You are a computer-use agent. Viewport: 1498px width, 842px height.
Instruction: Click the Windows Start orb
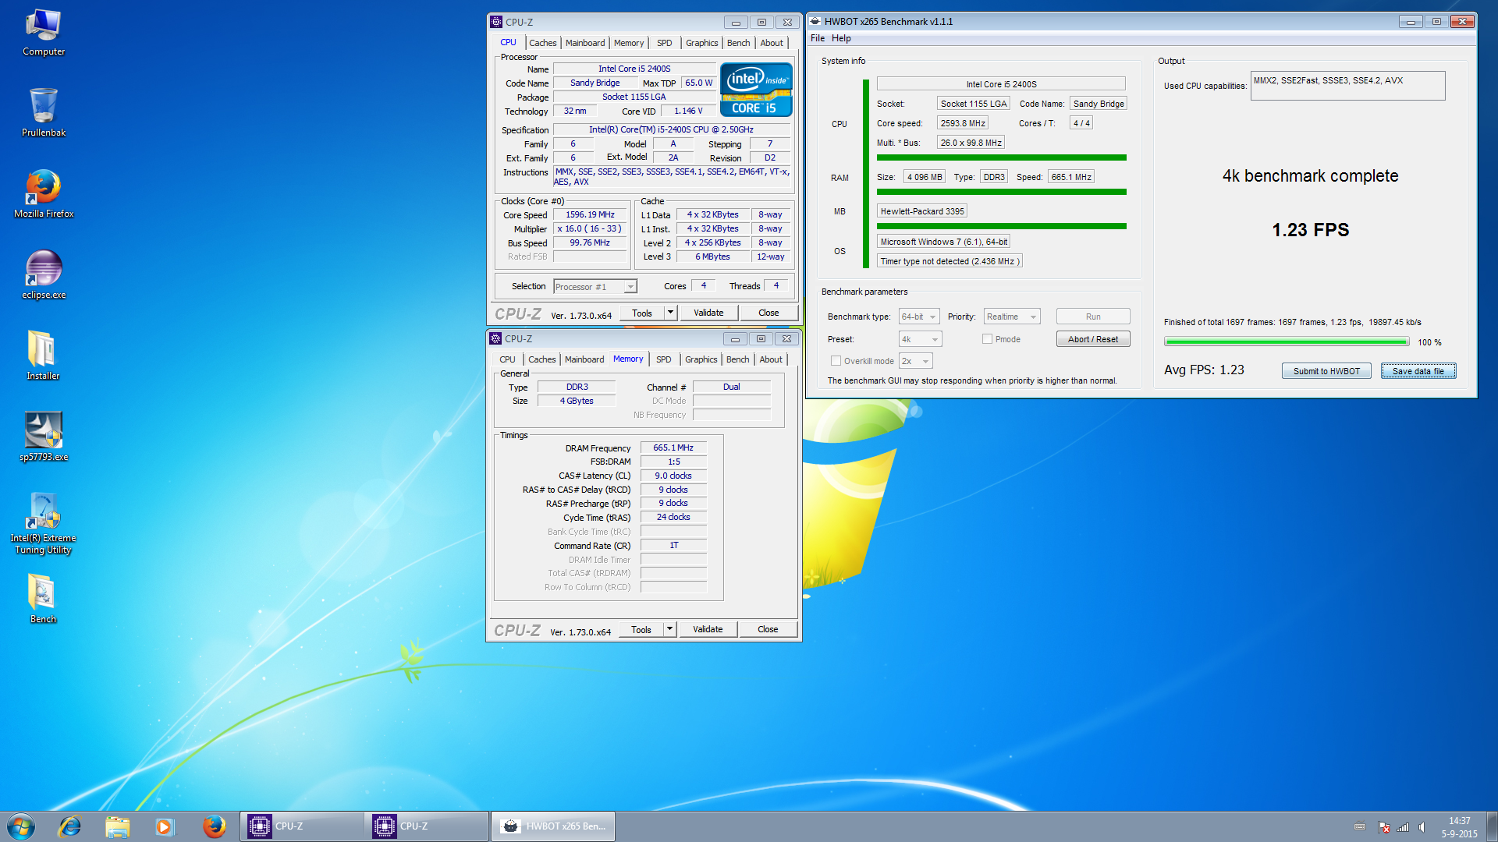coord(21,826)
